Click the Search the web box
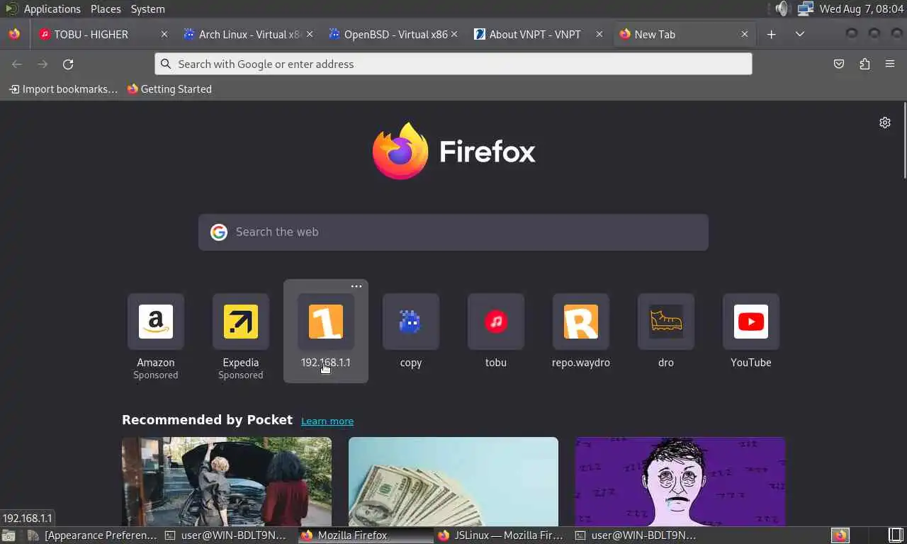 click(453, 232)
